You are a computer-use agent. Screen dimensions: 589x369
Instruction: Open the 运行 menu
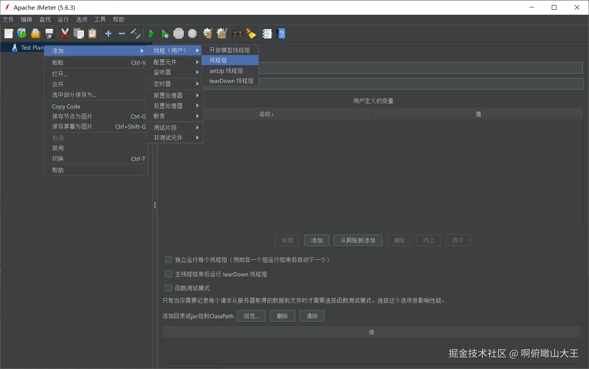pyautogui.click(x=63, y=19)
